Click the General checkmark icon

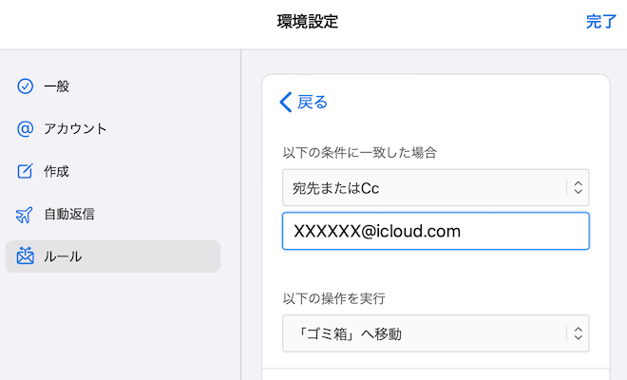(x=26, y=86)
